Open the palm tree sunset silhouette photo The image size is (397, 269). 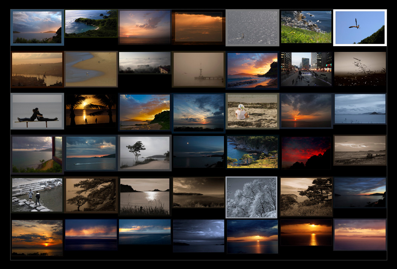point(91,110)
